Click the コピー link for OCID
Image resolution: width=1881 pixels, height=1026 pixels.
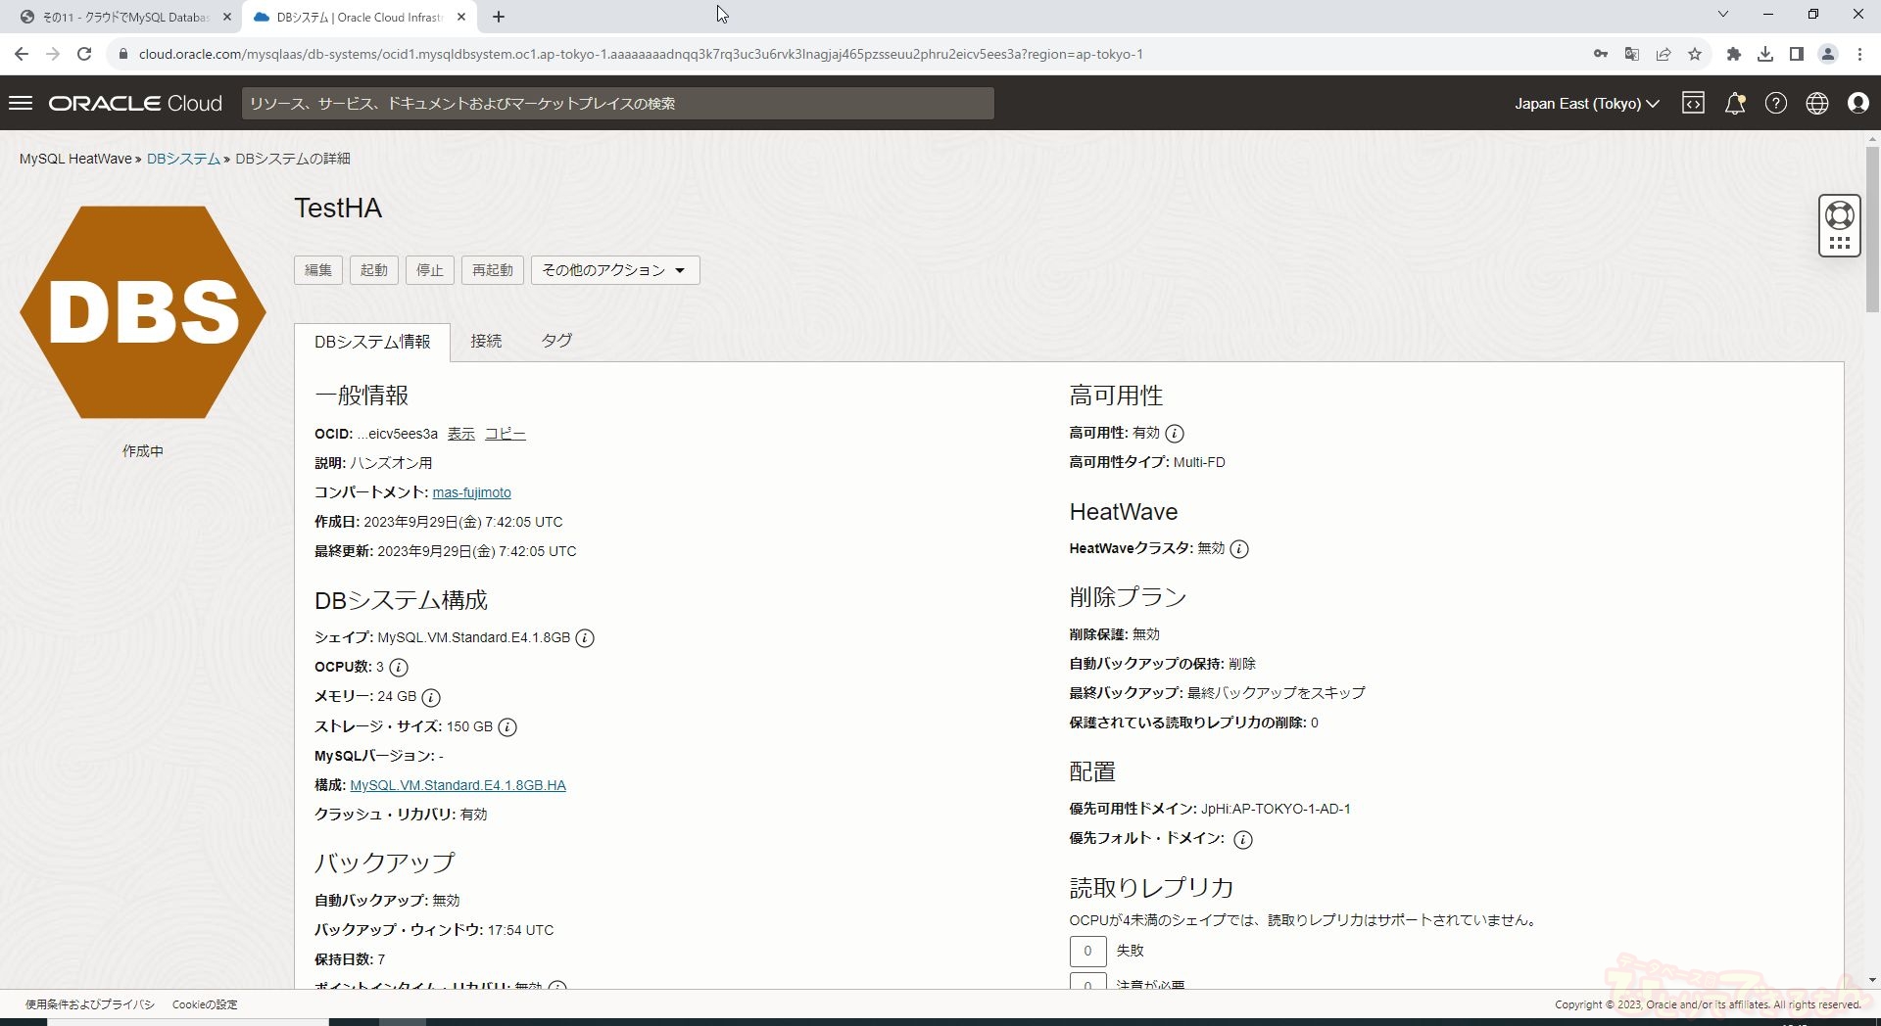(505, 434)
